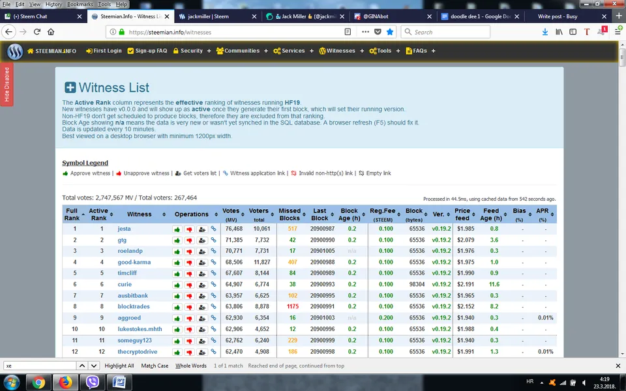Screen dimensions: 626x391
Task: Enable Whole Words search option
Action: [190, 366]
